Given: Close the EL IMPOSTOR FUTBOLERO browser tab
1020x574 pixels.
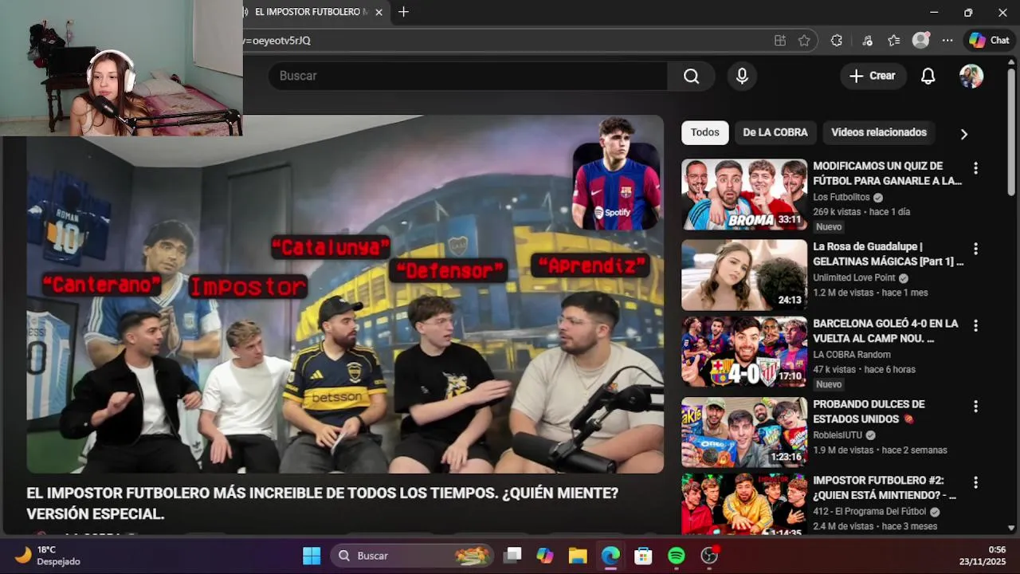Looking at the screenshot, I should pos(379,12).
